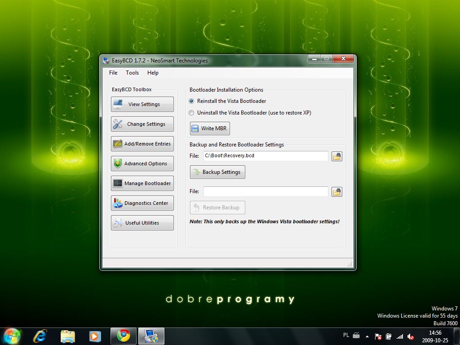
Task: Open the Advanced Options section
Action: (142, 164)
